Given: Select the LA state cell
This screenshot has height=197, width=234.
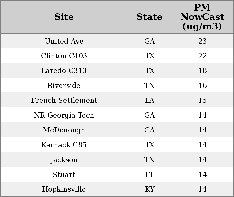Looking at the screenshot, I should pos(149,100).
